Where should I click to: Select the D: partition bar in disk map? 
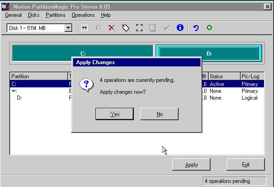pyautogui.click(x=209, y=53)
